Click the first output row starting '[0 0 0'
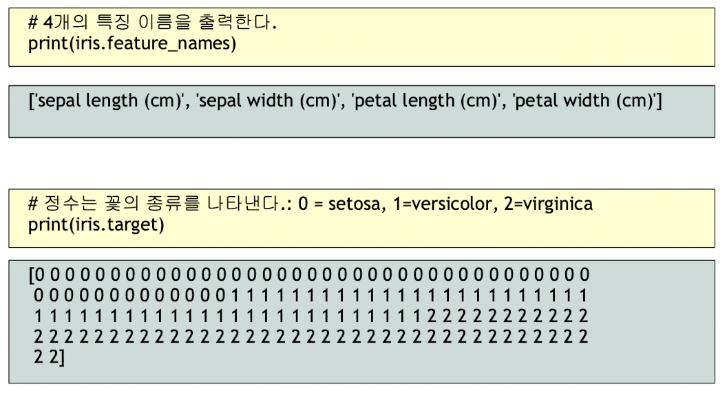Image resolution: width=727 pixels, height=395 pixels. pos(309,275)
